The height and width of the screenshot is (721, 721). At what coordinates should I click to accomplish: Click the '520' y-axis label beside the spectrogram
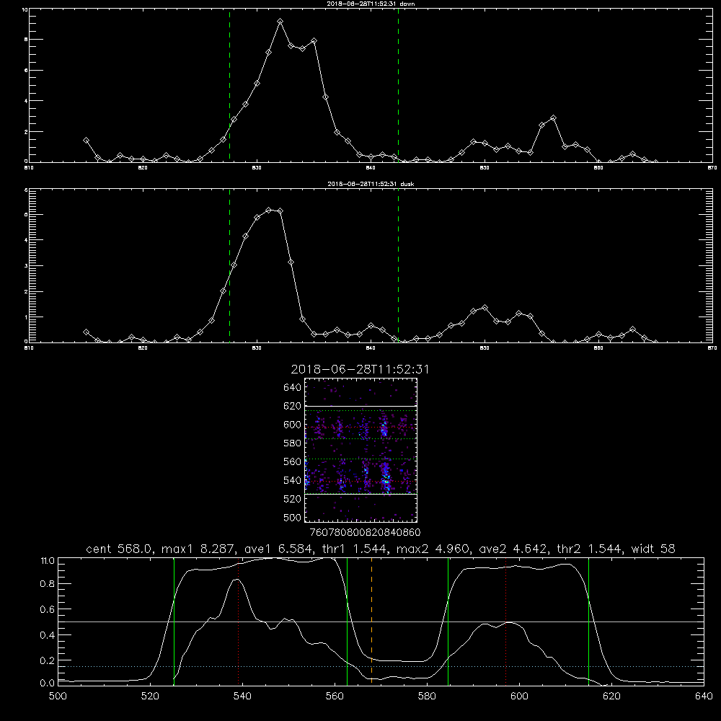coord(293,499)
